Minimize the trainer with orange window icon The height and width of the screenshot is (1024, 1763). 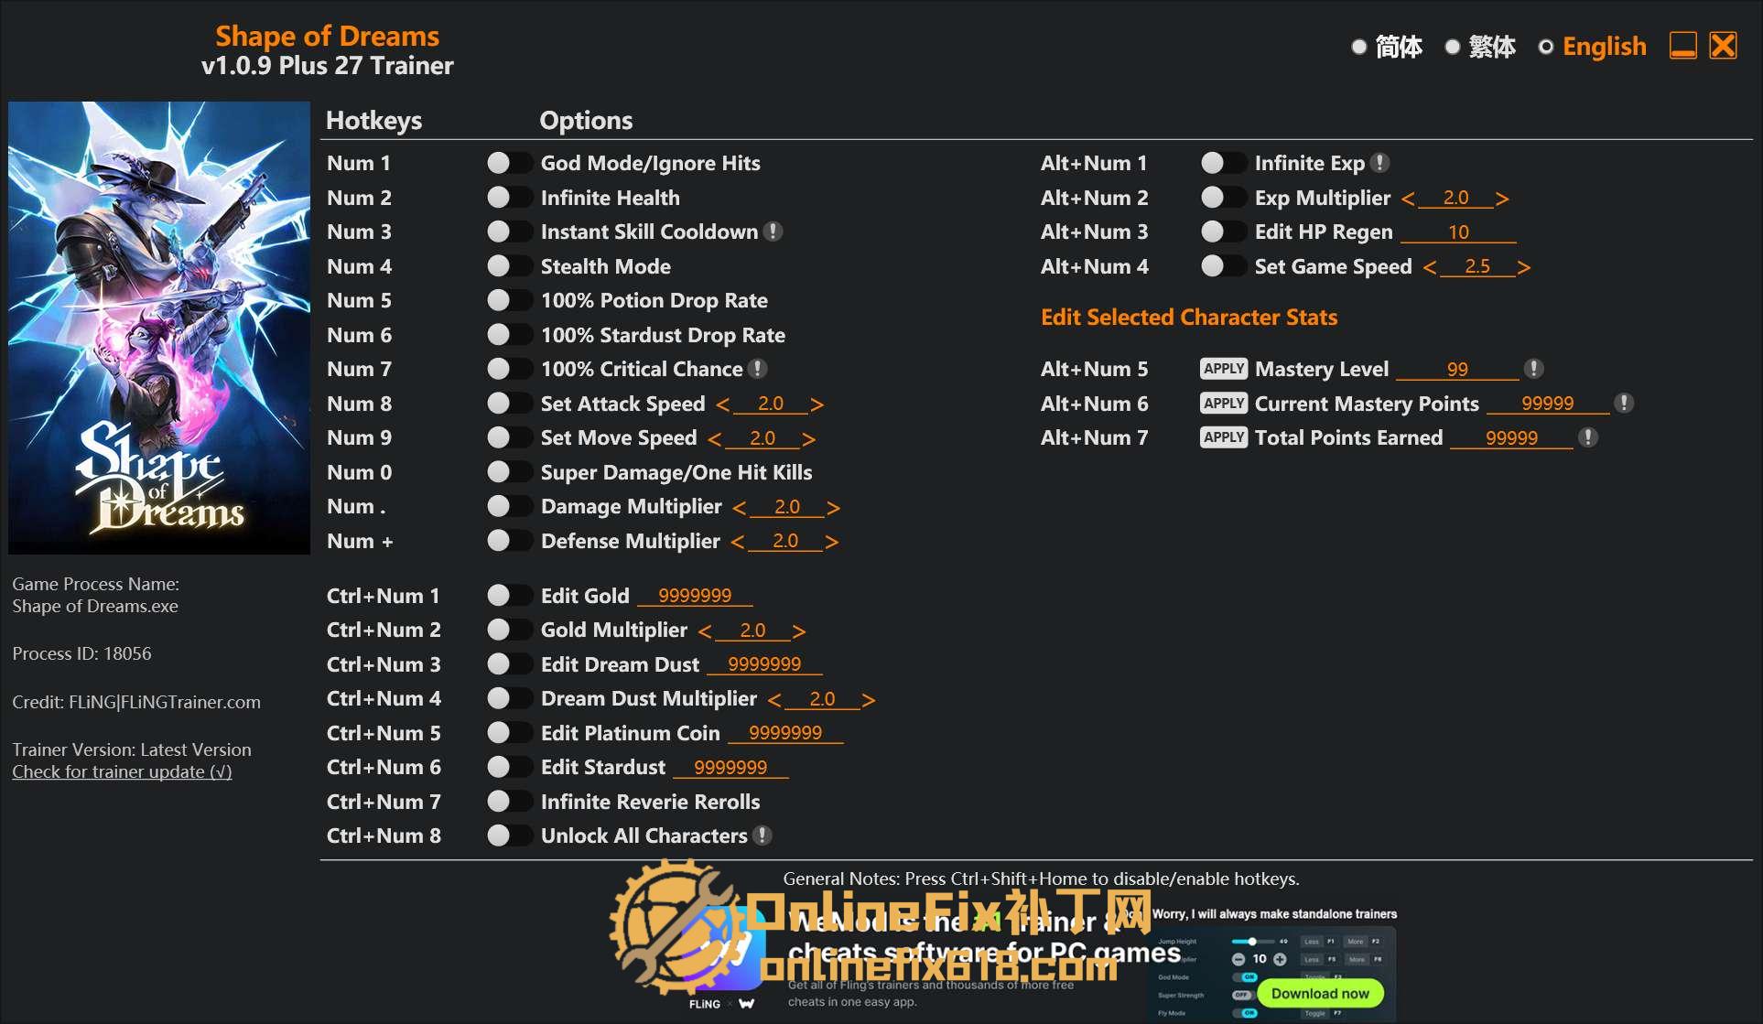[1682, 46]
